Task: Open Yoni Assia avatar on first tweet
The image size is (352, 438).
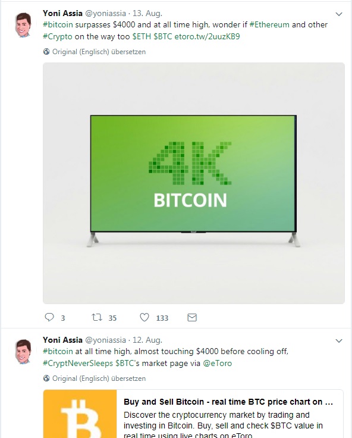Action: [23, 24]
